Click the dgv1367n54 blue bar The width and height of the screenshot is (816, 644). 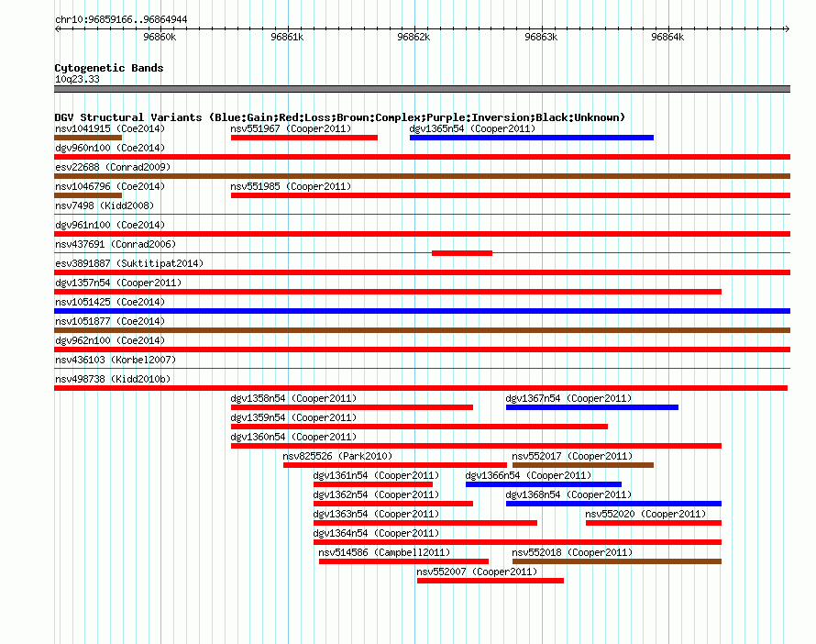pos(591,407)
